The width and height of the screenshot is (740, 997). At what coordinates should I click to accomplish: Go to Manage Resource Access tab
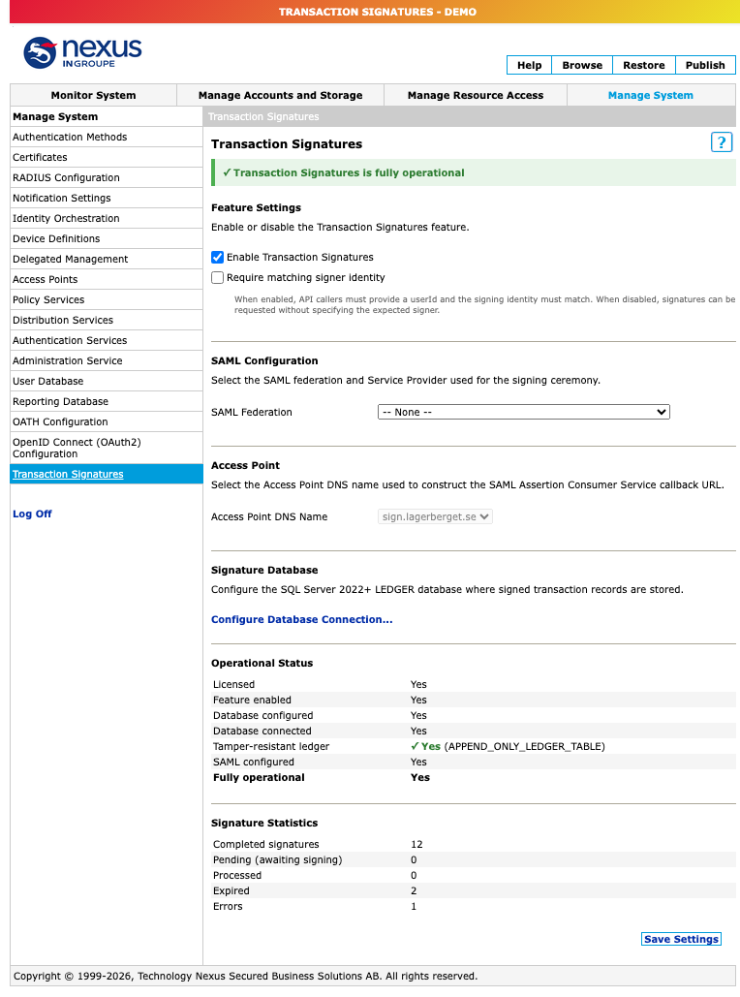click(x=476, y=95)
